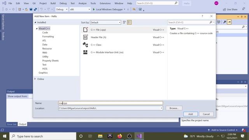Select the ATL category
249x140 pixels.
coord(44,40)
